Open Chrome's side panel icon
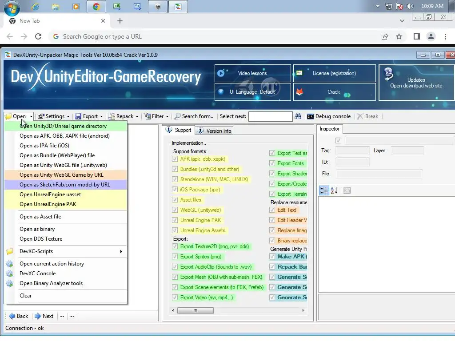Viewport: 455px width, 341px height. (416, 36)
